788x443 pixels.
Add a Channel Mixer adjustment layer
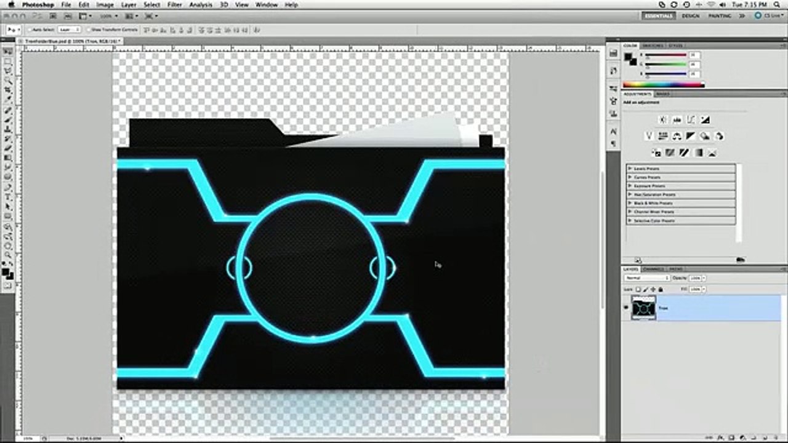click(x=719, y=136)
